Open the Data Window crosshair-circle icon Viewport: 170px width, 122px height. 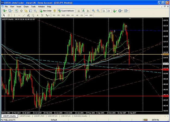[21, 11]
